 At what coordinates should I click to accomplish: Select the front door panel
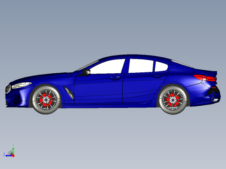(x=99, y=89)
